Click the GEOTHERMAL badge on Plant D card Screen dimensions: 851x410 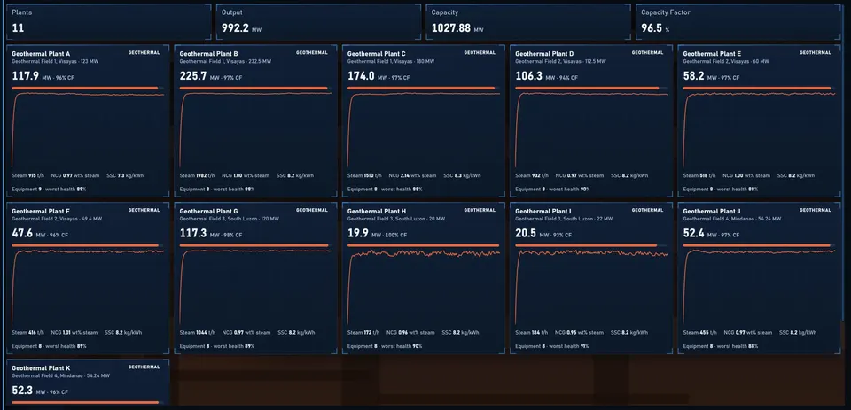tap(647, 52)
